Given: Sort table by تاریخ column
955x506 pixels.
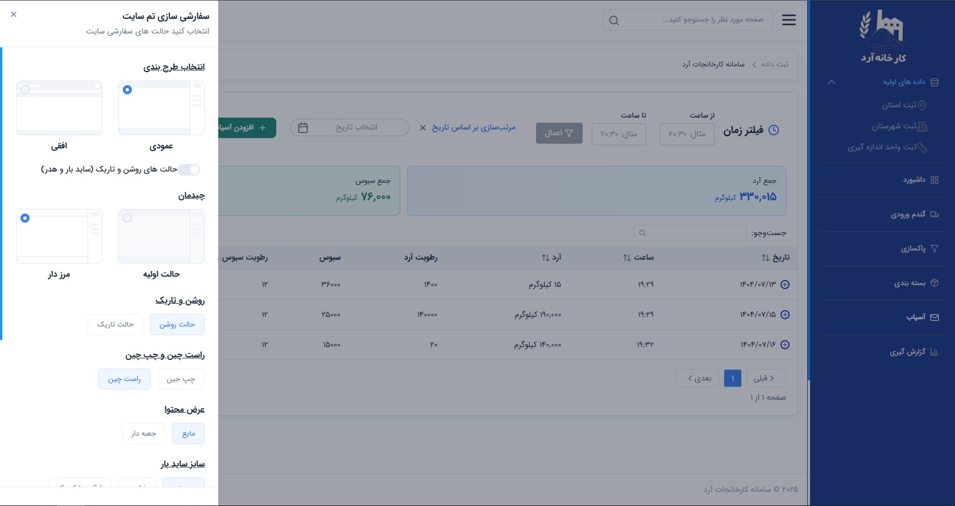Looking at the screenshot, I should click(775, 258).
